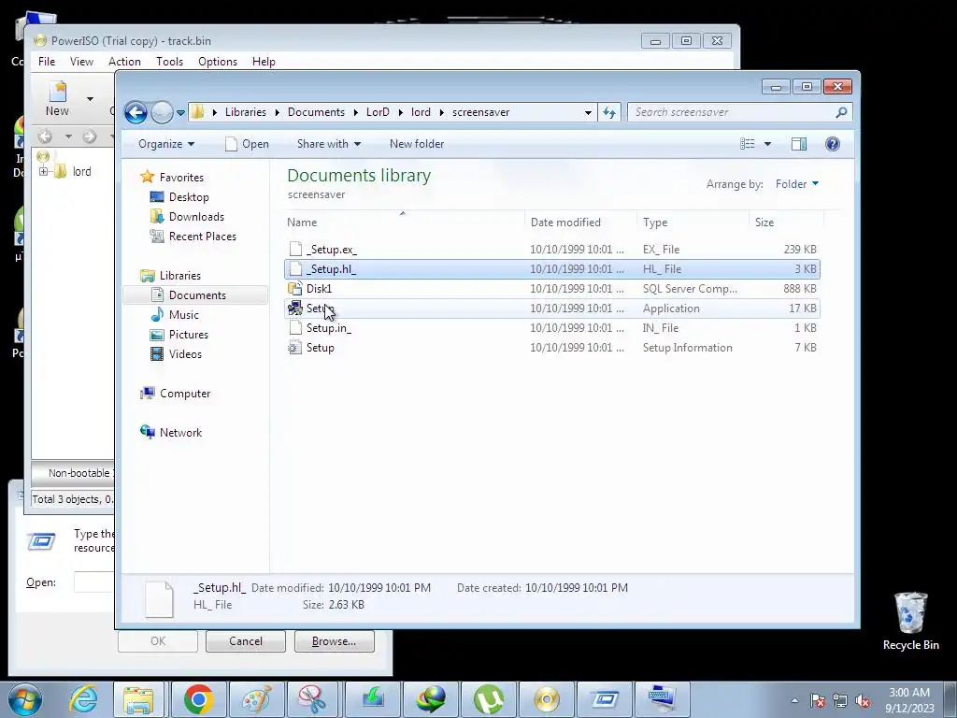
Task: Select the Setup Application file icon
Action: [295, 309]
